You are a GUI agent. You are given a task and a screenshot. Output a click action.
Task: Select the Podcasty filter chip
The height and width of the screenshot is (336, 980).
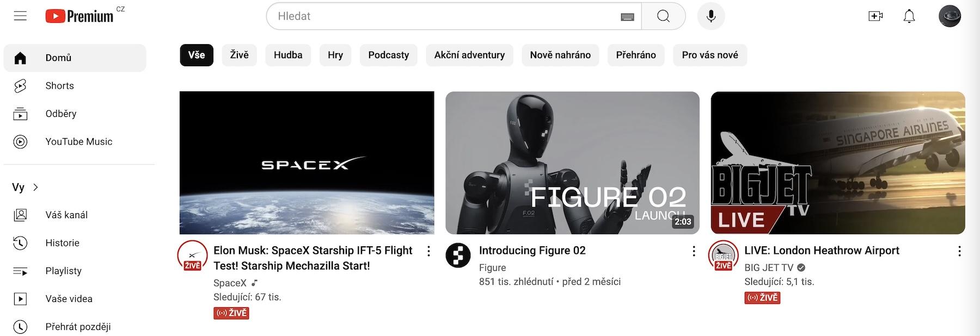389,55
